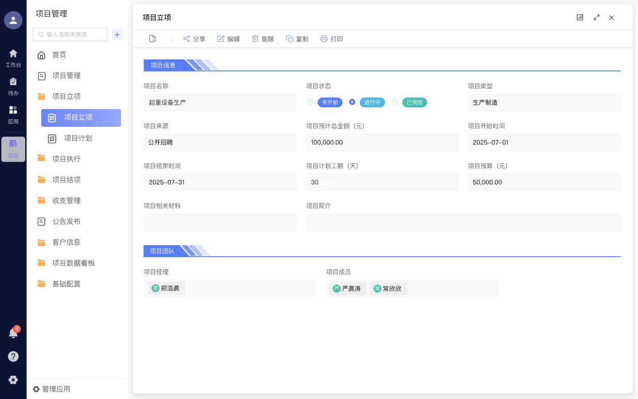Open the 工作台 workspace icon in sidebar
Viewport: 638px width, 399px height.
click(13, 58)
